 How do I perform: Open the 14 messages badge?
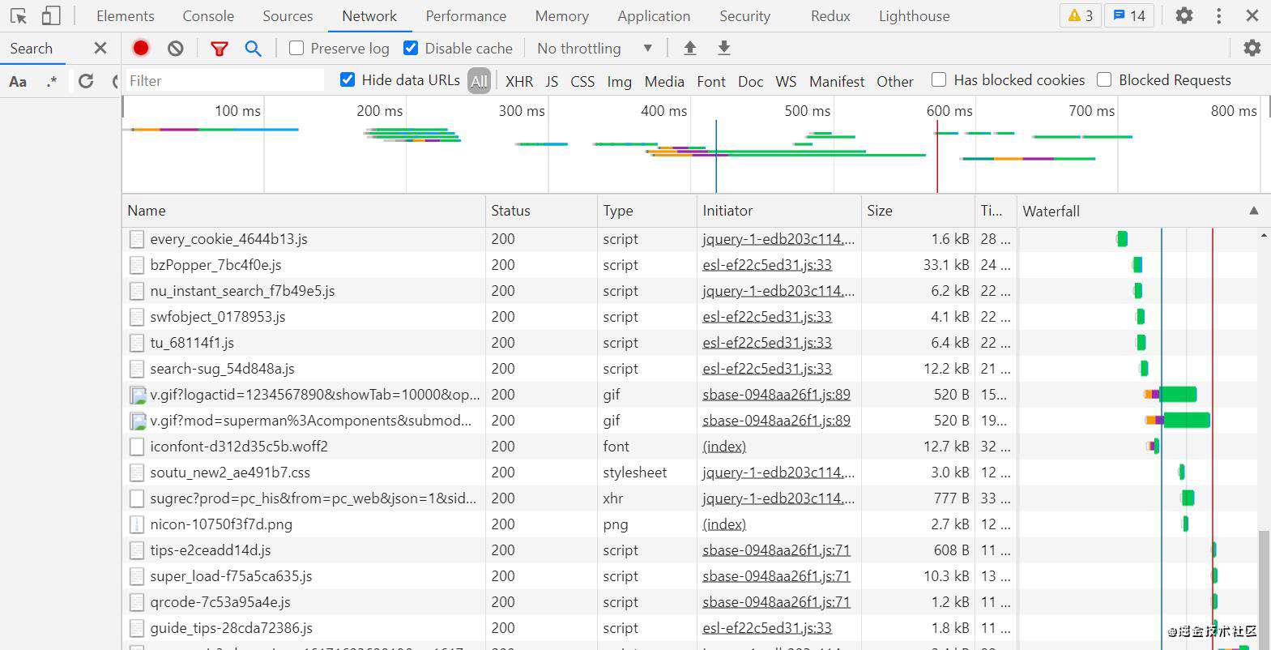[x=1129, y=15]
